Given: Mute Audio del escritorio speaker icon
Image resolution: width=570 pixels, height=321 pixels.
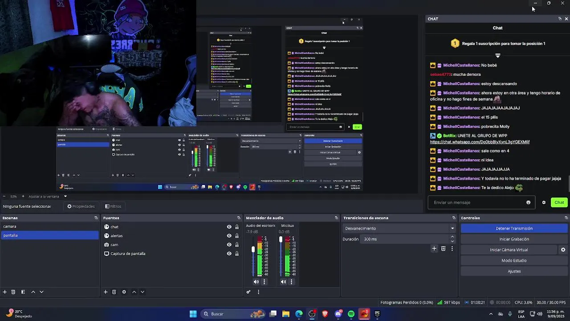Looking at the screenshot, I should click(x=256, y=282).
